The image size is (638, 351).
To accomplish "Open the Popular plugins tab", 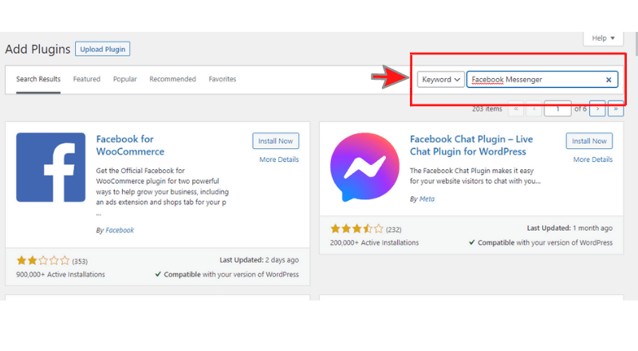I will click(x=125, y=79).
